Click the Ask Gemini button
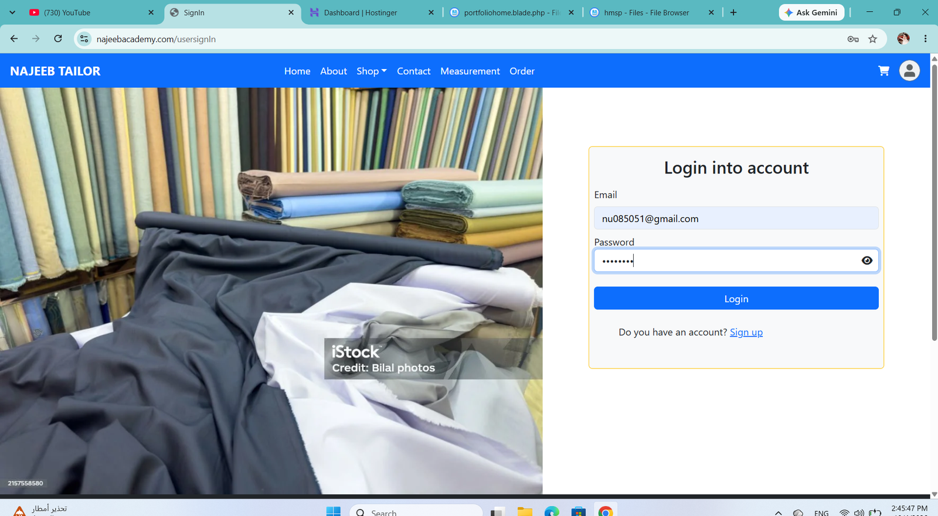 click(812, 12)
